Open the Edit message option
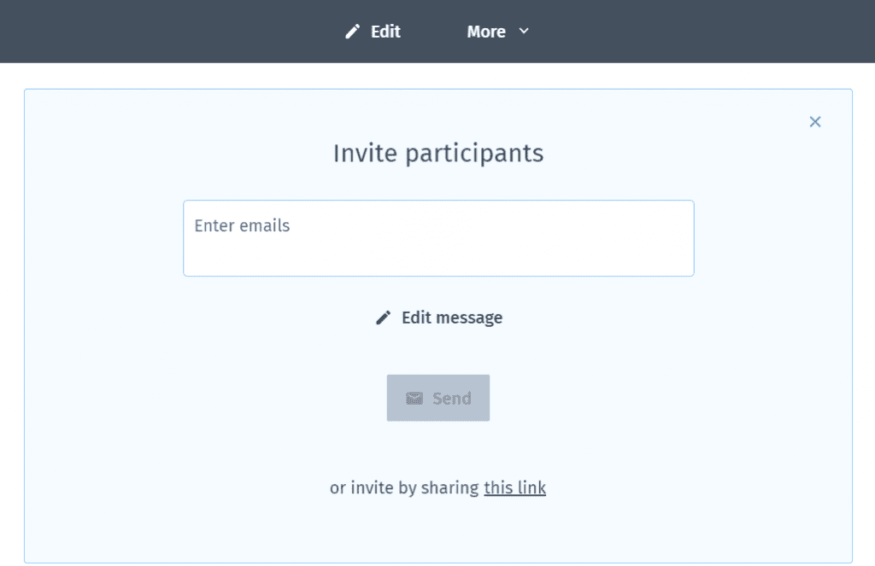This screenshot has width=875, height=566. [438, 318]
